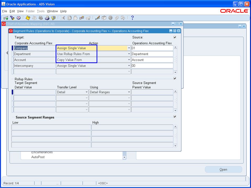
Task: Click segment rules scrollbar down arrow
Action: [x=175, y=72]
